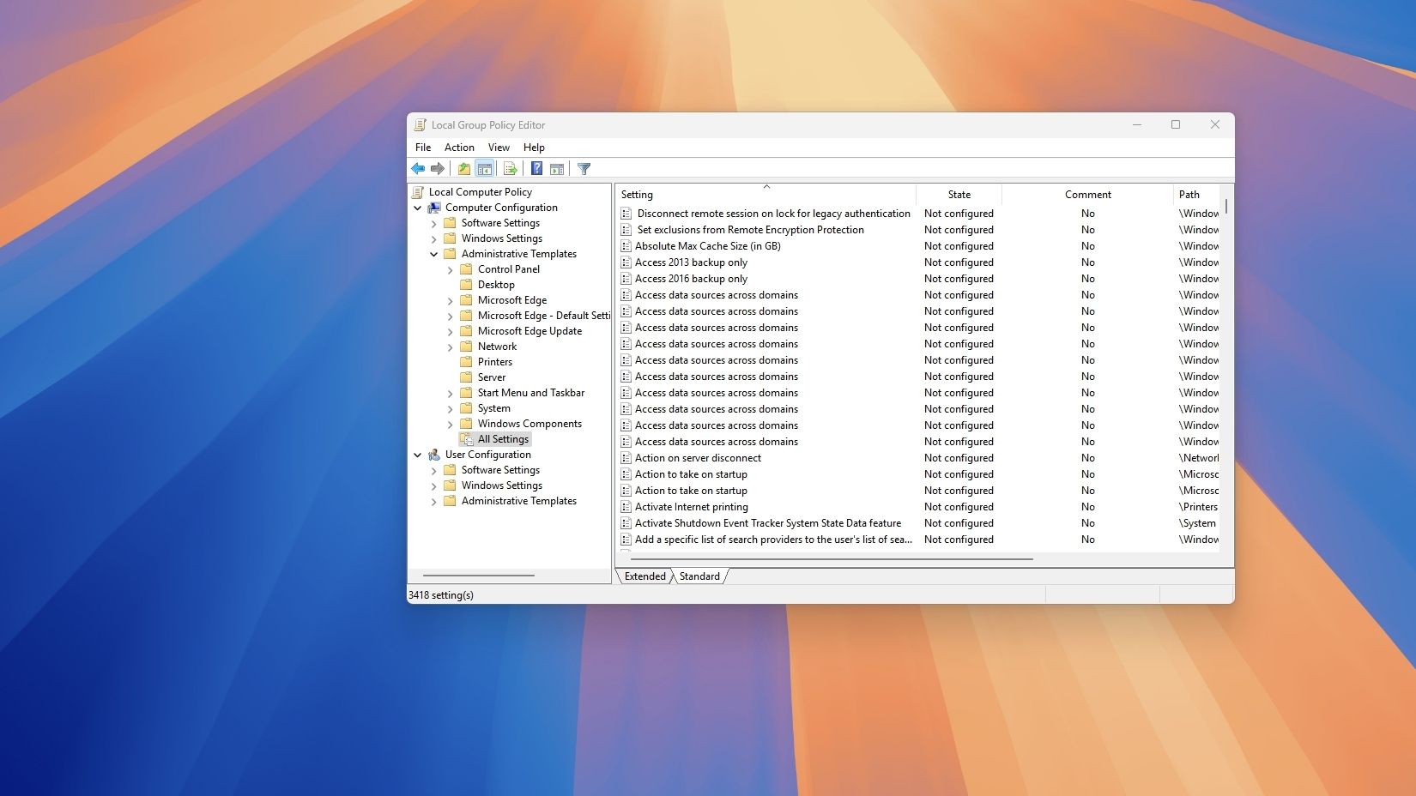Viewport: 1416px width, 796px height.
Task: Select the Activate Internet printing setting
Action: click(x=691, y=507)
